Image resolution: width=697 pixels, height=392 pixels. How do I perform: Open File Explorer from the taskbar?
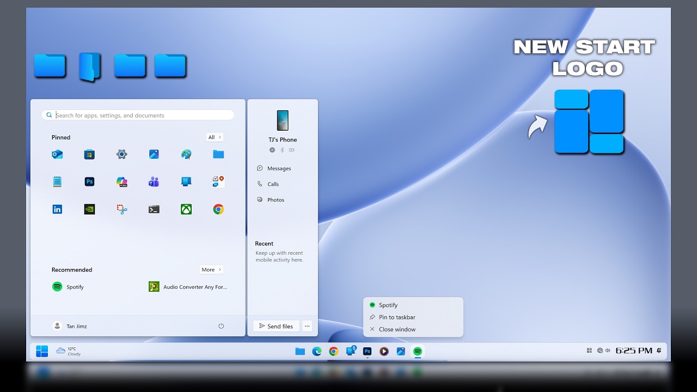pyautogui.click(x=300, y=352)
